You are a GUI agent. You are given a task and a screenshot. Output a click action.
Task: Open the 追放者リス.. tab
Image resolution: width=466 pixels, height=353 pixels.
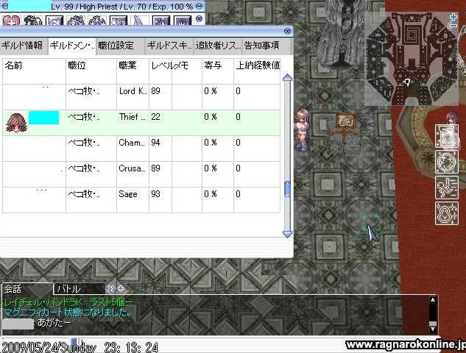218,46
